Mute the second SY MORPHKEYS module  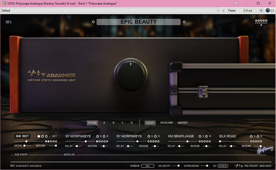155,136
